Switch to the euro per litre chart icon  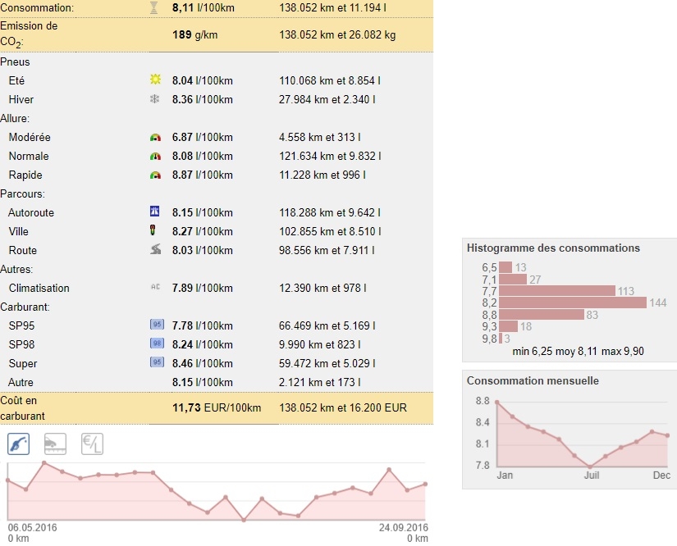tap(92, 444)
